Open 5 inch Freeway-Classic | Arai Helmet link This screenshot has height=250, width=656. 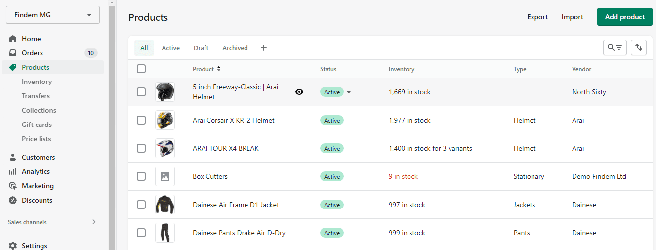235,92
